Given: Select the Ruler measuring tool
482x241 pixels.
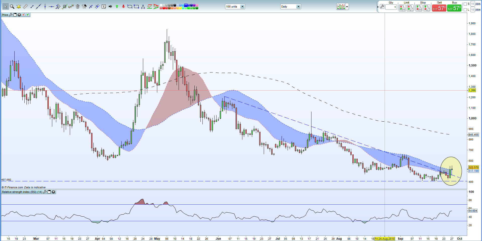Looking at the screenshot, I should point(25,7).
